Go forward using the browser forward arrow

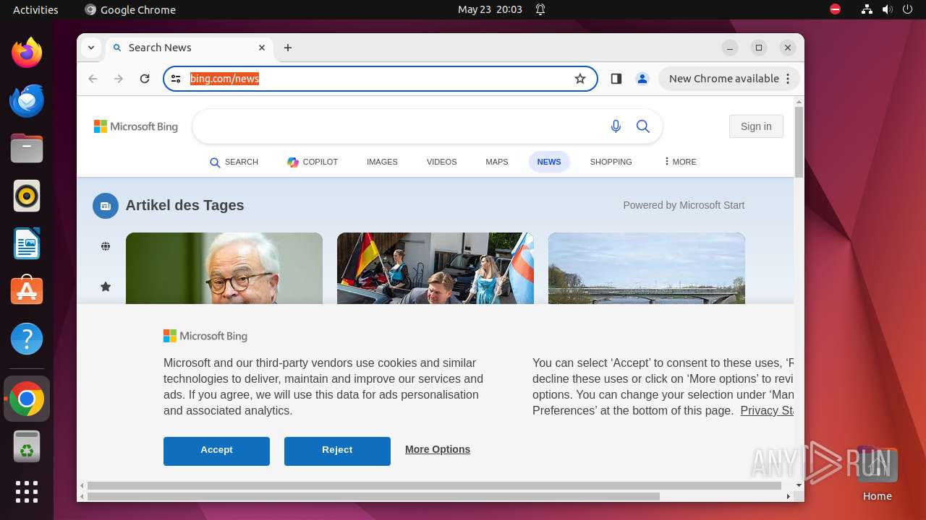(119, 79)
